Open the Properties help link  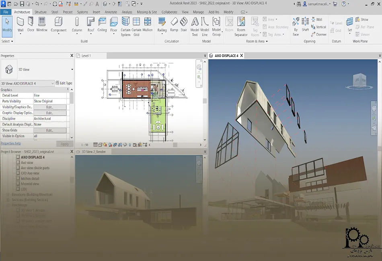(11, 143)
